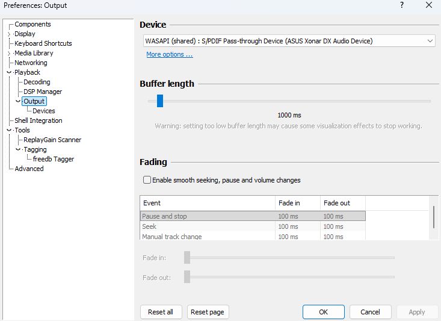The image size is (441, 321).
Task: Open Keyboard Shortcuts preferences
Action: pos(43,43)
